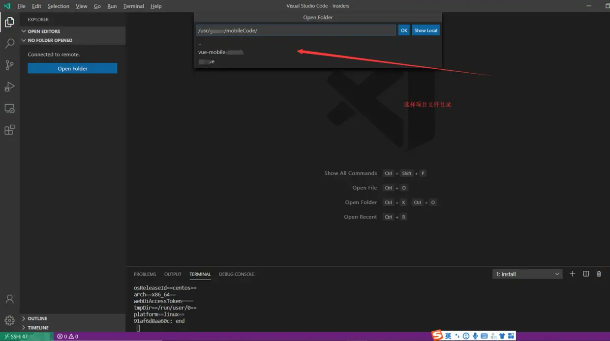The height and width of the screenshot is (341, 610).
Task: Click the errors and warnings status indicator
Action: pyautogui.click(x=67, y=337)
